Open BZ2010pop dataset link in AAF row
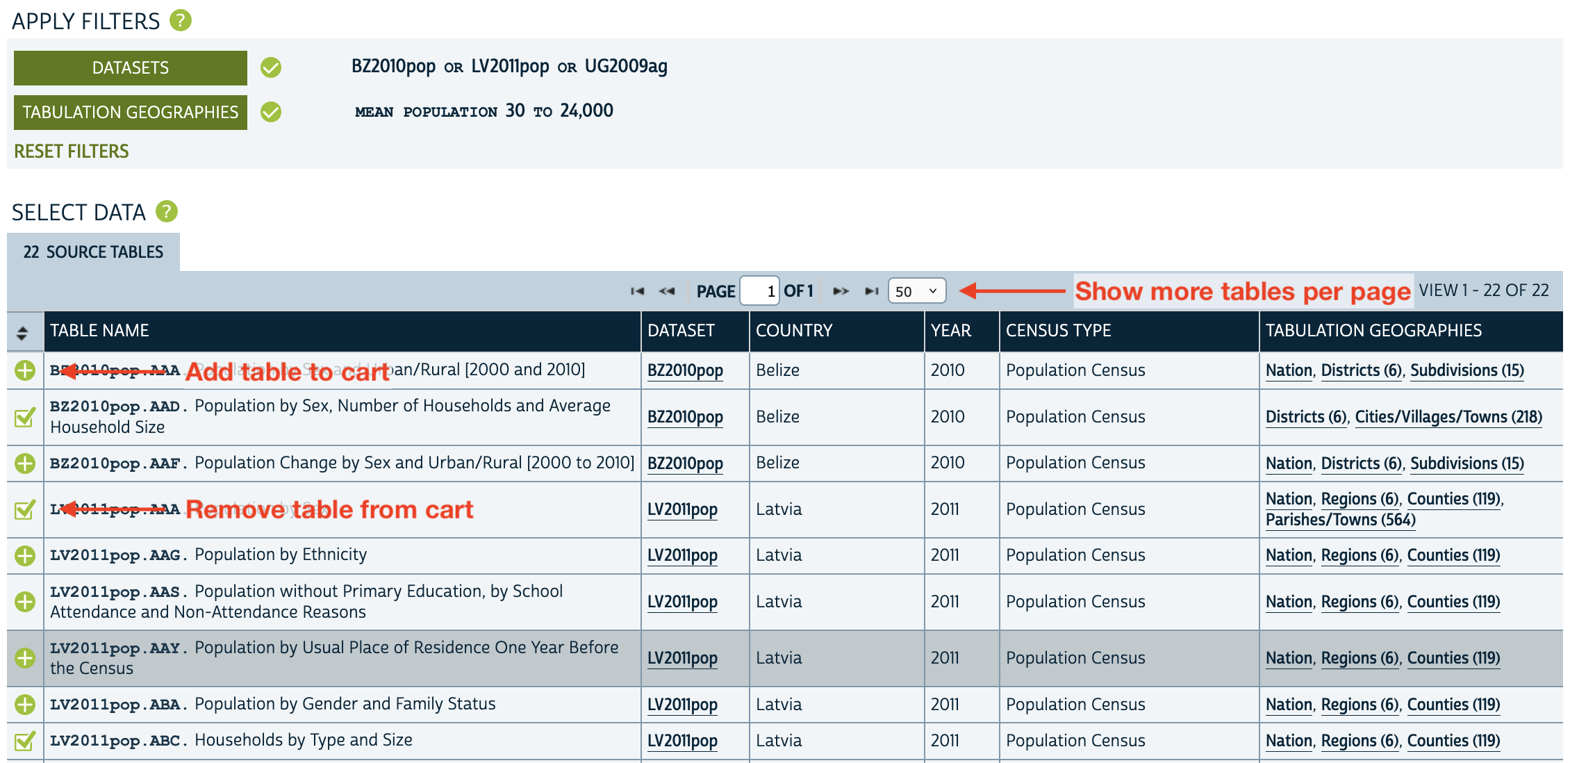1570x763 pixels. pyautogui.click(x=685, y=463)
